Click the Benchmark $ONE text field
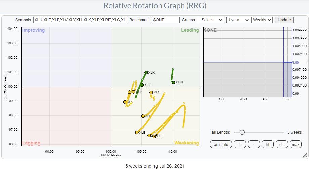The width and height of the screenshot is (309, 170). pyautogui.click(x=166, y=20)
